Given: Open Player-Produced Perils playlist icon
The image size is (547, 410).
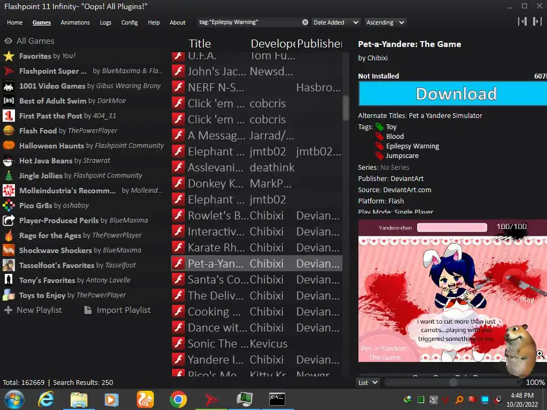Looking at the screenshot, I should tap(9, 220).
